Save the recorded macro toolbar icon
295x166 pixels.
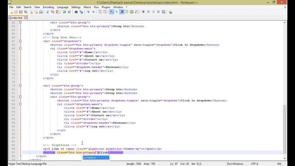tap(164, 12)
